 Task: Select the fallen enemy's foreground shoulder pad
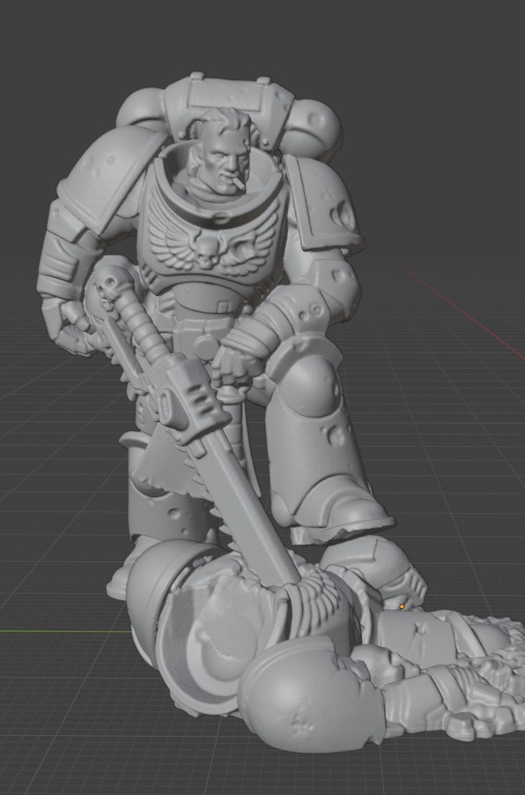pos(311,694)
